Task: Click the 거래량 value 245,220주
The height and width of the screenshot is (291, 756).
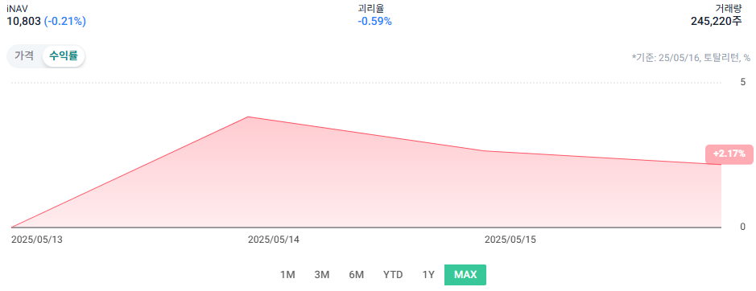Action: click(716, 21)
